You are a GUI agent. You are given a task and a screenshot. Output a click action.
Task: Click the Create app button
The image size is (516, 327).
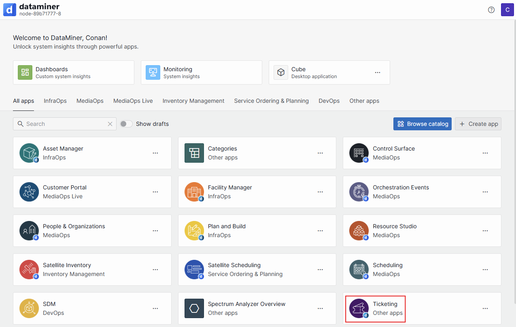478,124
